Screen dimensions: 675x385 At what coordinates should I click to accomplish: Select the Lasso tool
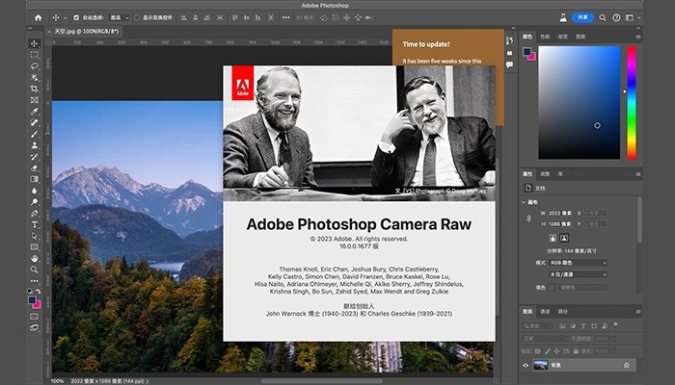[35, 66]
